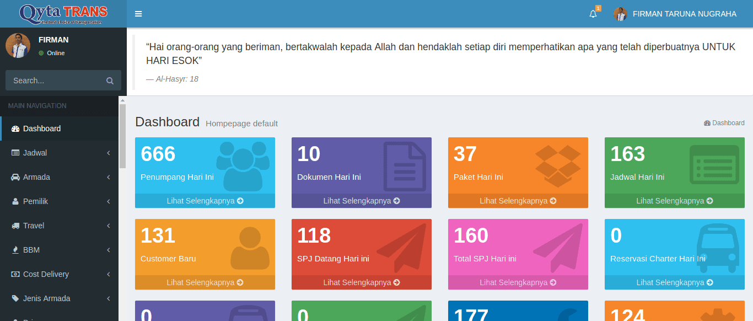This screenshot has height=321, width=753.
Task: Open Lihat Selengkapnya on Penumpang Hari Ini
Action: pos(205,201)
